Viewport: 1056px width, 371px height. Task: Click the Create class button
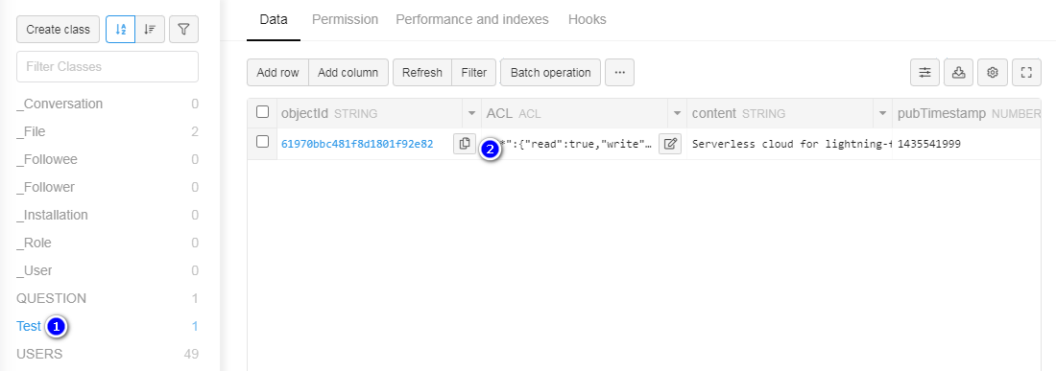coord(58,30)
